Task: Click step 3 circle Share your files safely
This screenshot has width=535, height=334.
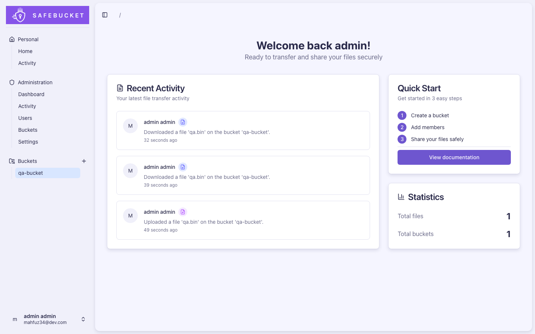Action: [x=402, y=139]
